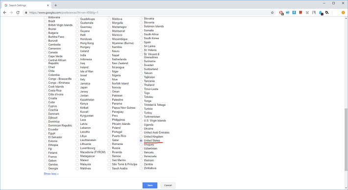This screenshot has height=190, width=348.
Task: Click the gray cross-shaped extension icon
Action: (x=307, y=13)
